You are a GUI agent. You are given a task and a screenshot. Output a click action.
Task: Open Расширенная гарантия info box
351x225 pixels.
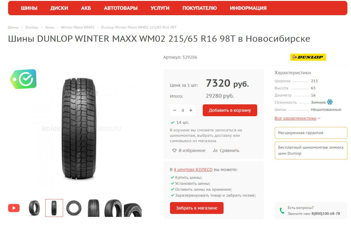tap(311, 133)
